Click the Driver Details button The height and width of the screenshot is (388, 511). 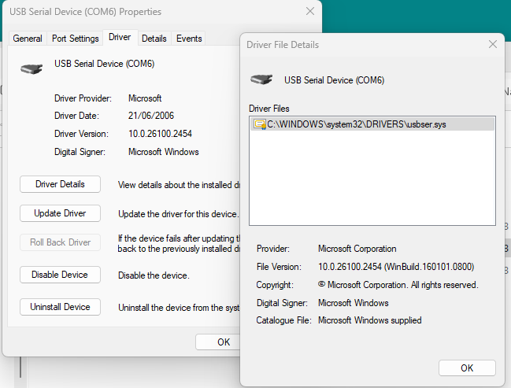60,184
